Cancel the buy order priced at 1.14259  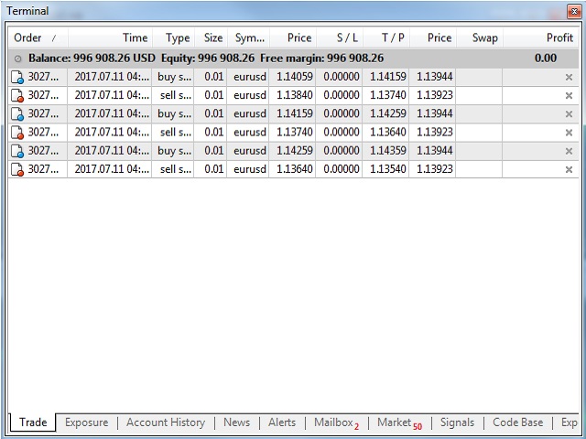click(x=569, y=151)
